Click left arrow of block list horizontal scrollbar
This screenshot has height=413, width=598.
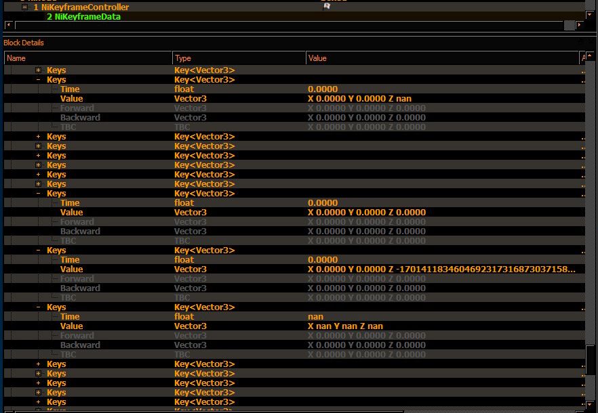pyautogui.click(x=8, y=25)
